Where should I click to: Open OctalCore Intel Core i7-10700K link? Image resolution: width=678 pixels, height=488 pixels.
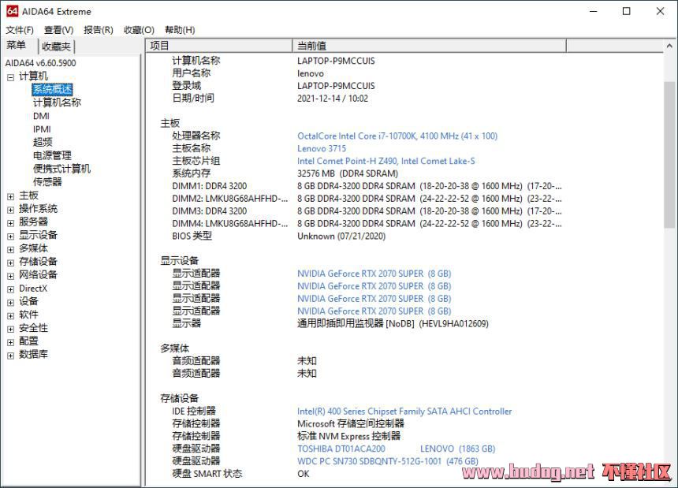coord(397,136)
